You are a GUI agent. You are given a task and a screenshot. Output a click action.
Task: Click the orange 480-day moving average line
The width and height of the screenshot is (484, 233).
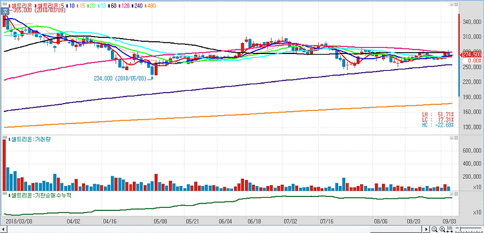click(x=228, y=115)
